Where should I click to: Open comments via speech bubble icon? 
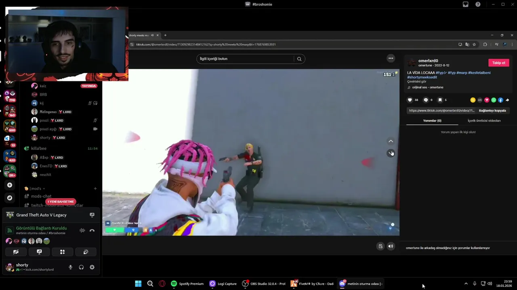click(x=426, y=100)
